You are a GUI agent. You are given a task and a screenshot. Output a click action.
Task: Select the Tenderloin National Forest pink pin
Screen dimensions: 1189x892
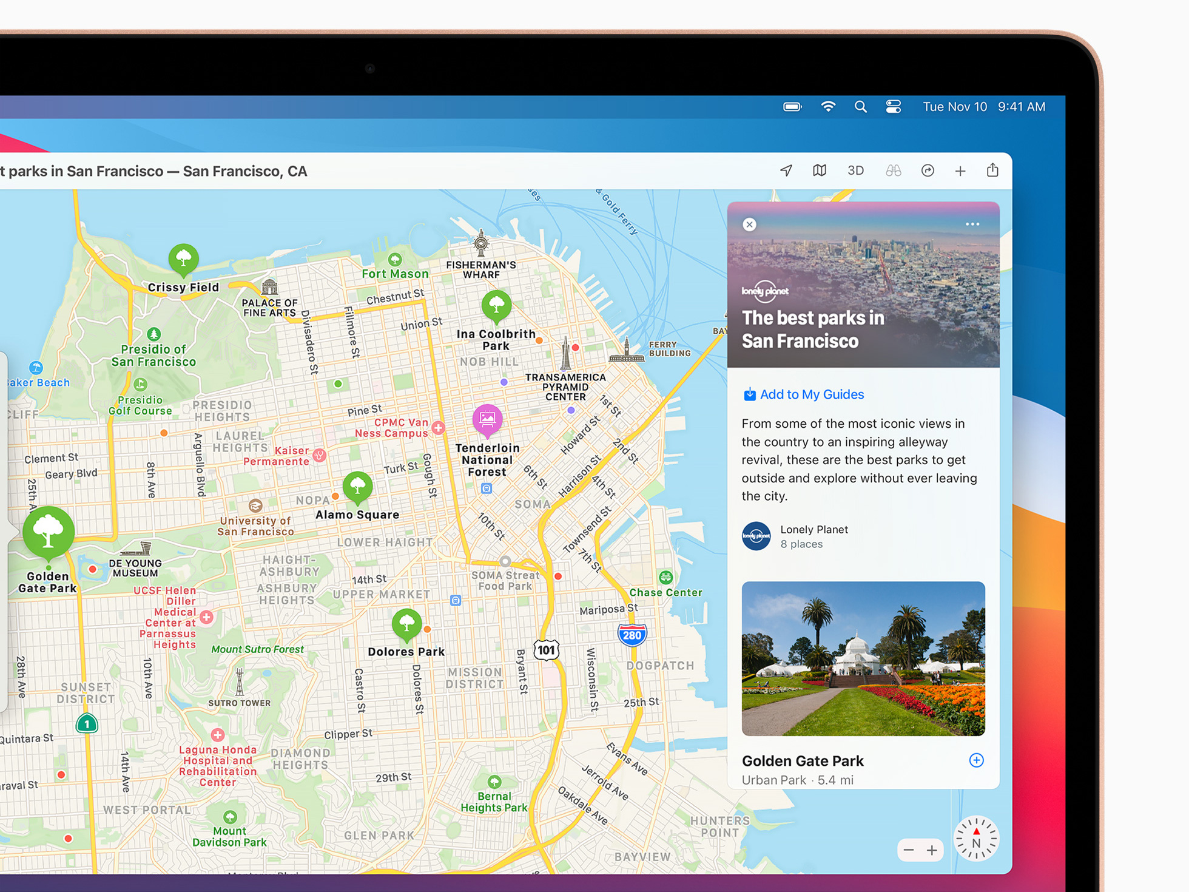click(x=487, y=419)
